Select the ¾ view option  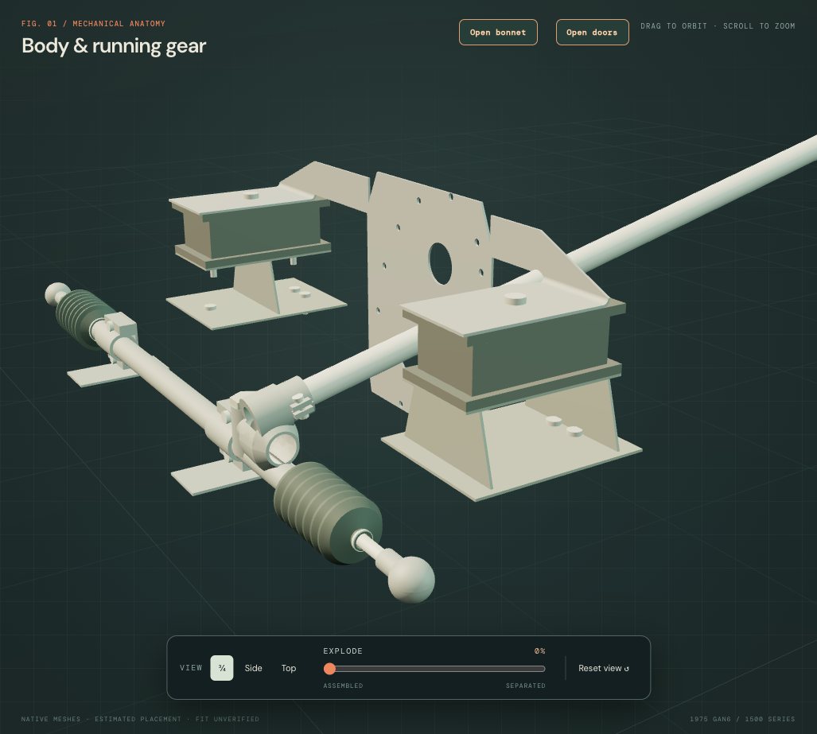(222, 668)
